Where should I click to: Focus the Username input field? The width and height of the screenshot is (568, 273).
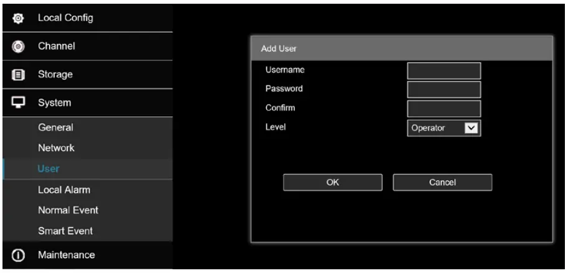(444, 71)
